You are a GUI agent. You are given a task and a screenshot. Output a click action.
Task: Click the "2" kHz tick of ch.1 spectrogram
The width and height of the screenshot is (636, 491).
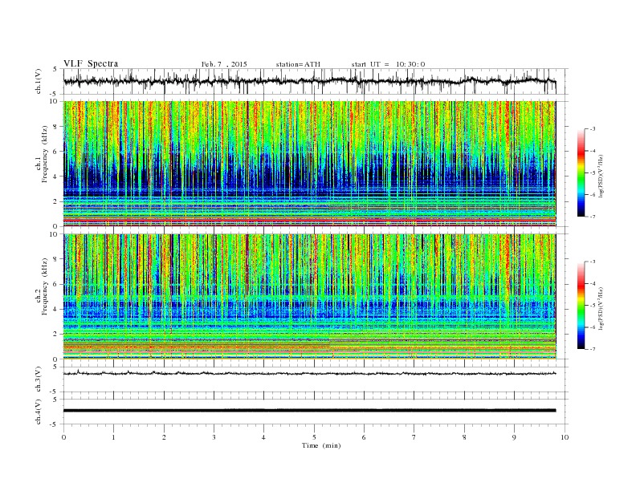click(56, 201)
